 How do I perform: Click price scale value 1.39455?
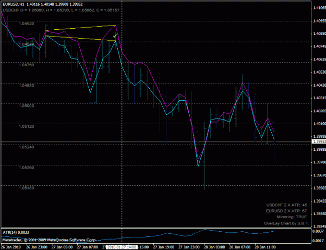(319, 201)
